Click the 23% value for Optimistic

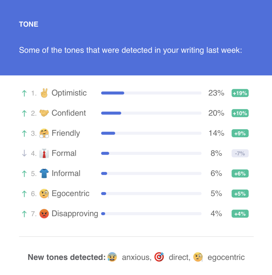tap(216, 93)
